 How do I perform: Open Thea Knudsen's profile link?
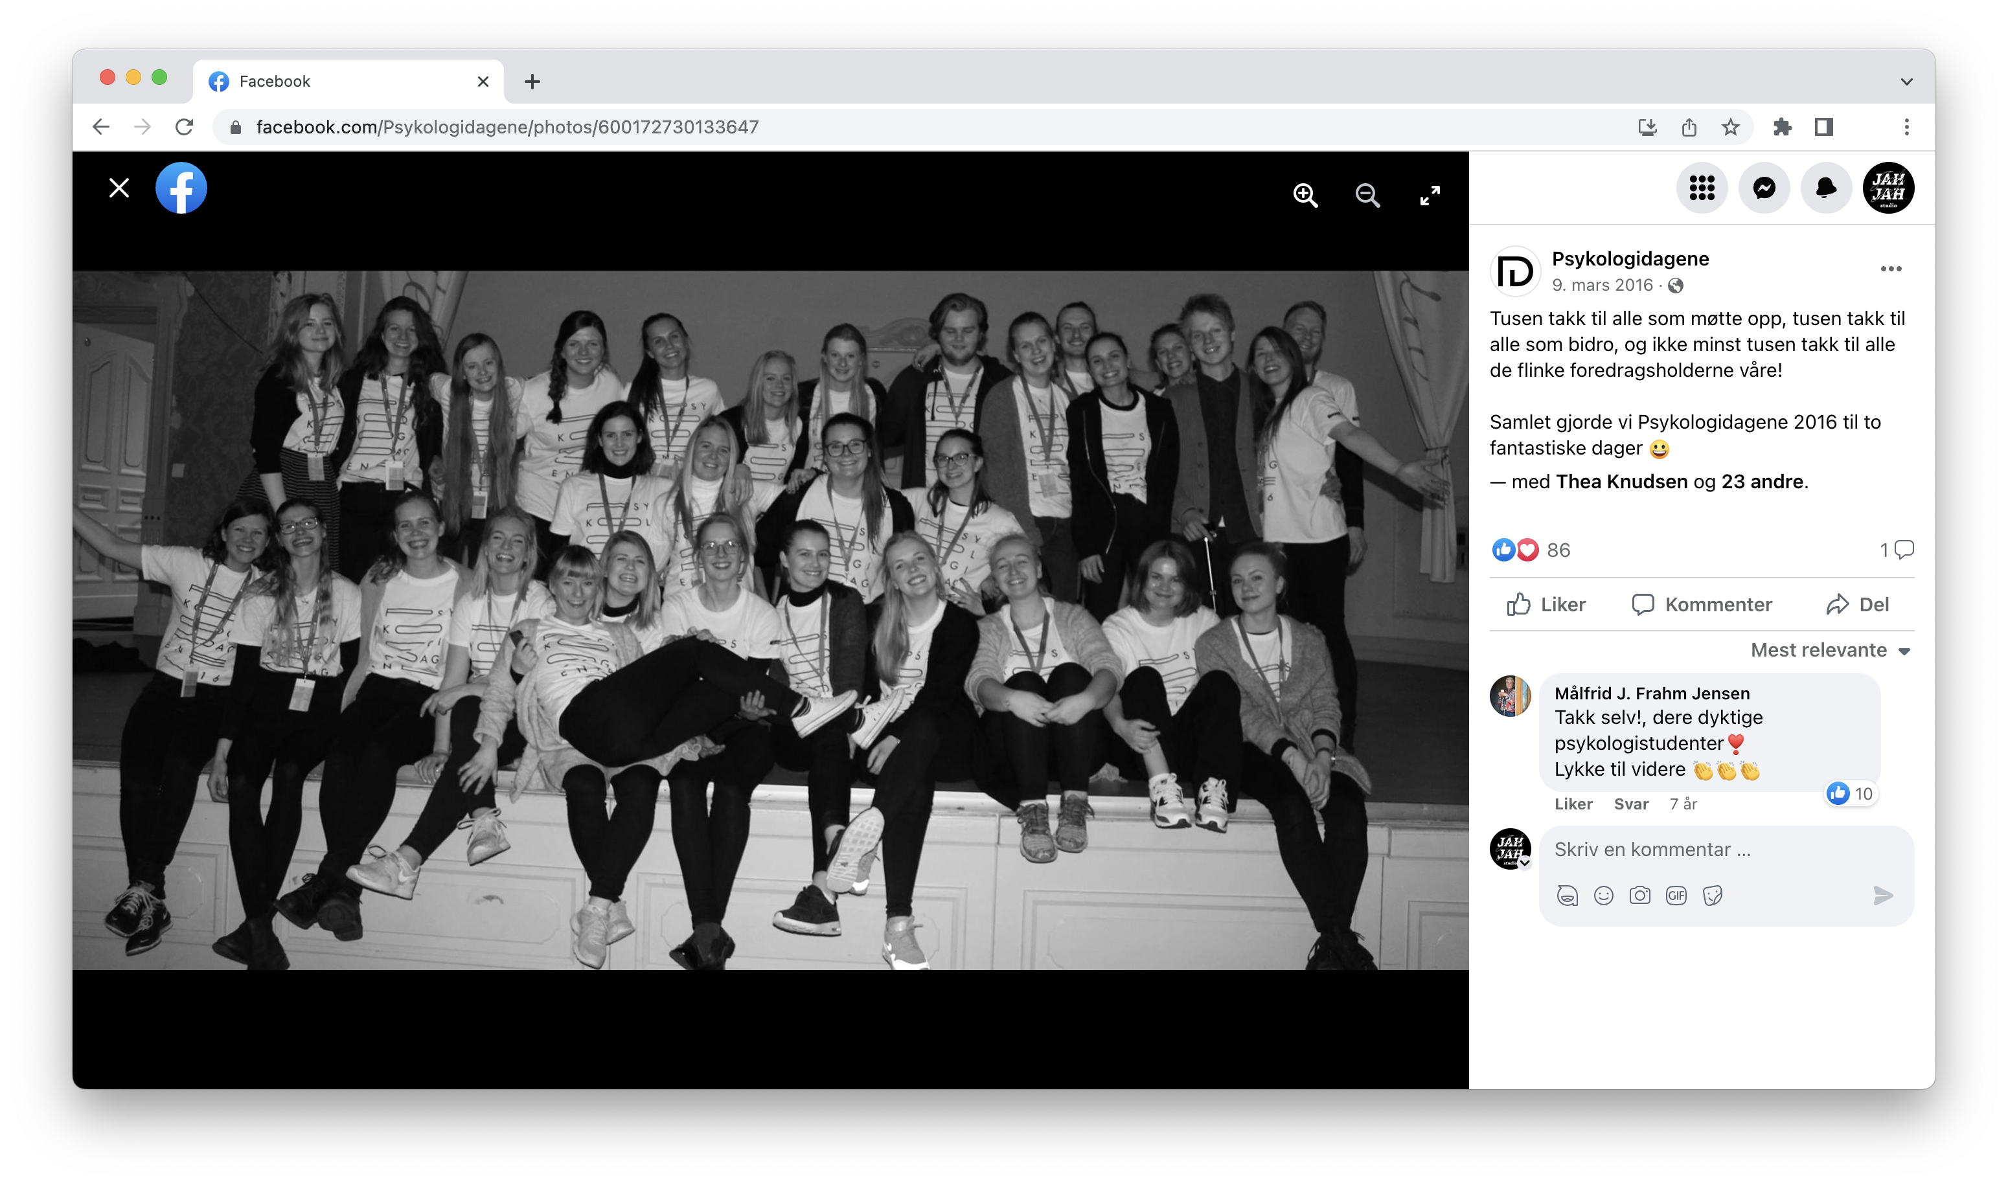(1621, 482)
